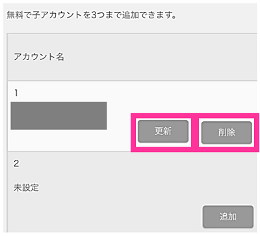
Task: Select the row number 1 label
Action: [16, 93]
